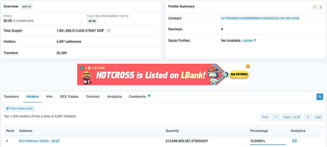Viewport: 327px width, 147px height.
Task: Click the market cap help icon
Action: tap(127, 16)
